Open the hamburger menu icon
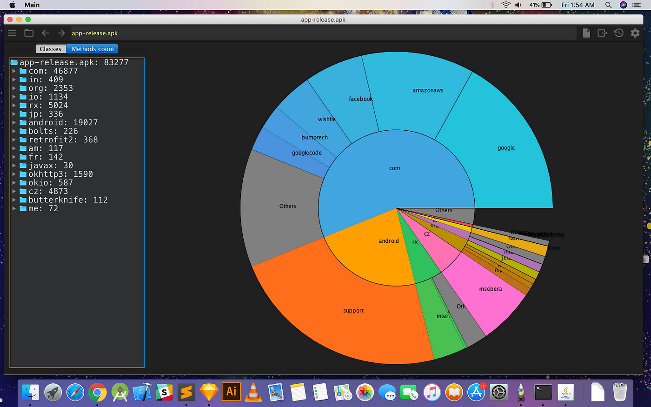The image size is (651, 407). click(x=13, y=33)
